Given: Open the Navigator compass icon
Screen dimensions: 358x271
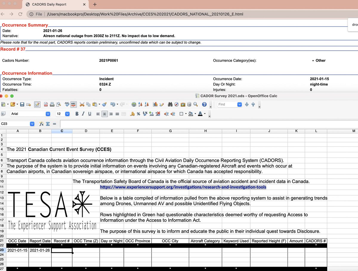Looking at the screenshot, I should coord(176,105).
